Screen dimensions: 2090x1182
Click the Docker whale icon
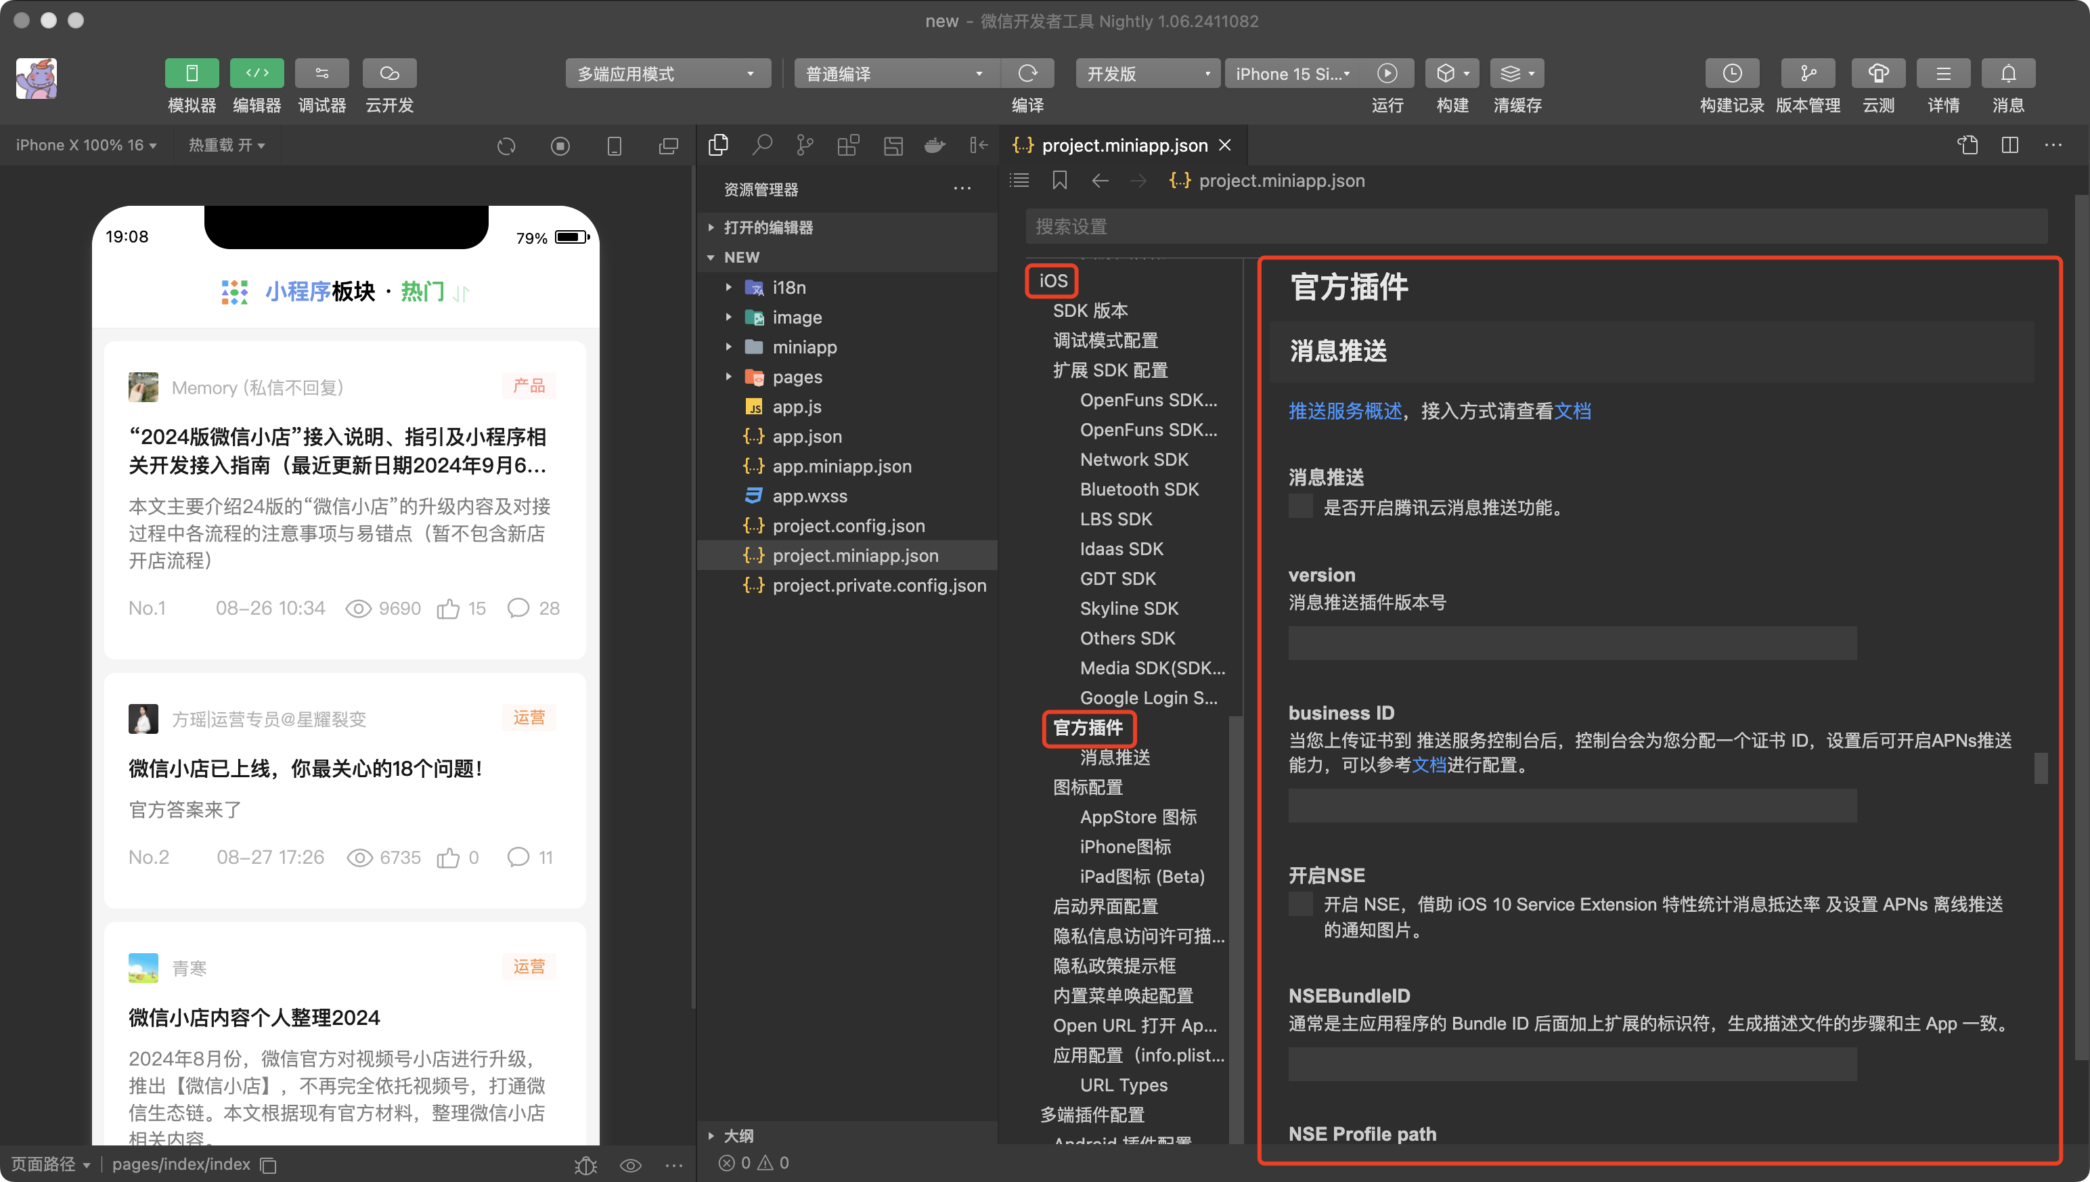click(935, 146)
